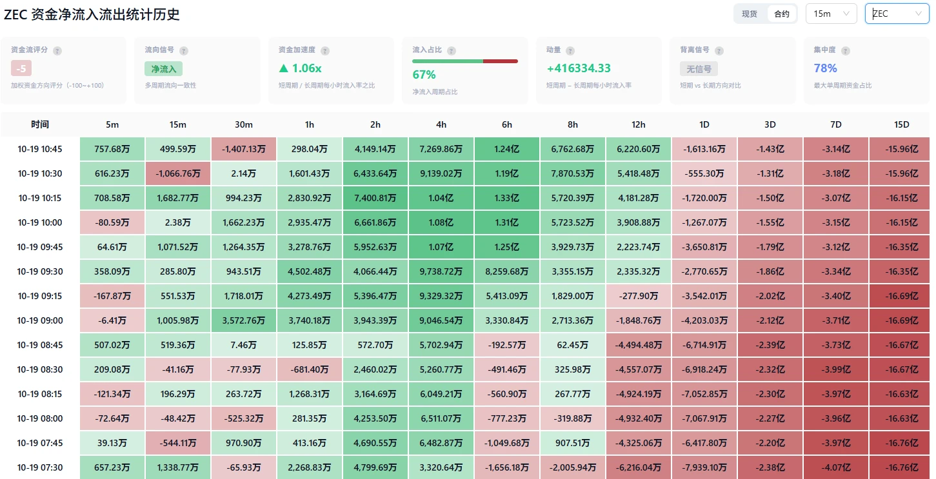The width and height of the screenshot is (936, 479).
Task: Click the -7,939.10万 cell
Action: tap(704, 467)
